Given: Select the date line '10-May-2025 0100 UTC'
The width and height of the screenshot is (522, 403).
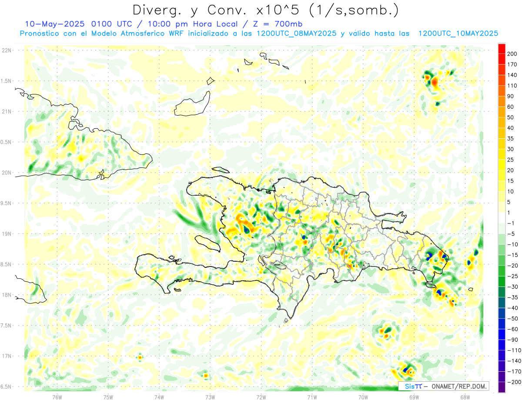Looking at the screenshot, I should pyautogui.click(x=79, y=24).
